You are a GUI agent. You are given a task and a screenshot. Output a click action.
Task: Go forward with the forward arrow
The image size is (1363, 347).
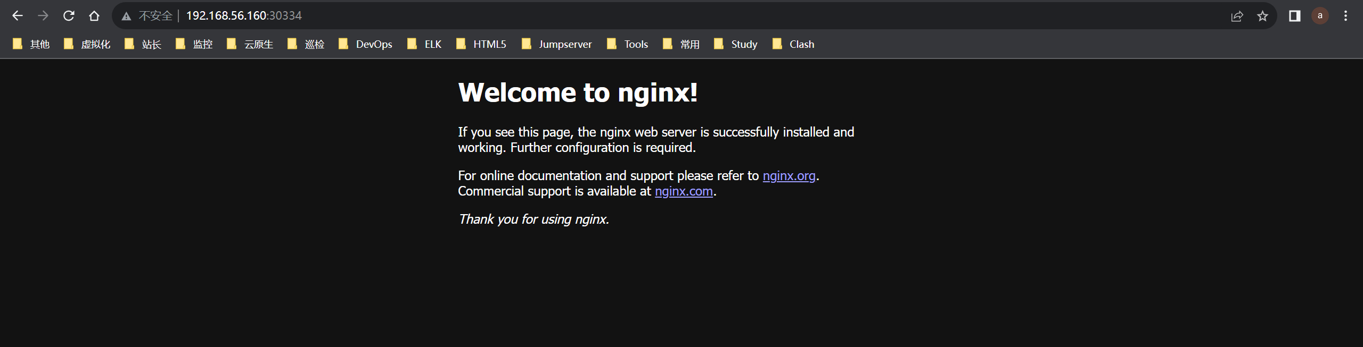click(x=43, y=16)
